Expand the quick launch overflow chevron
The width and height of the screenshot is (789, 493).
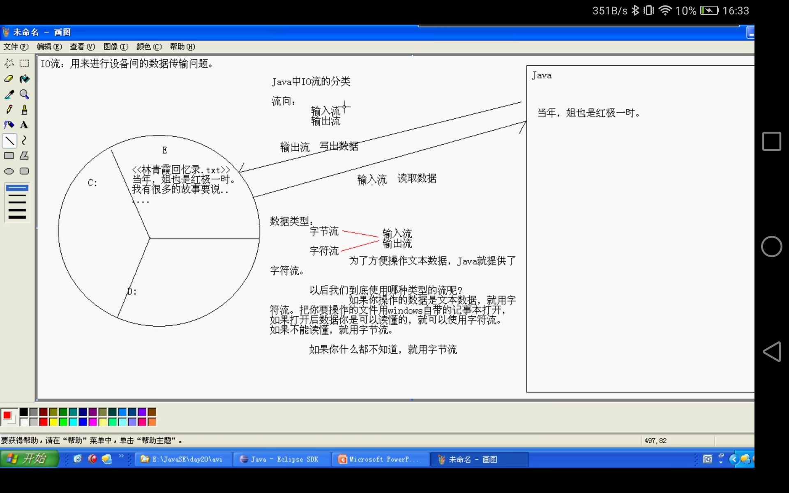[x=121, y=456]
